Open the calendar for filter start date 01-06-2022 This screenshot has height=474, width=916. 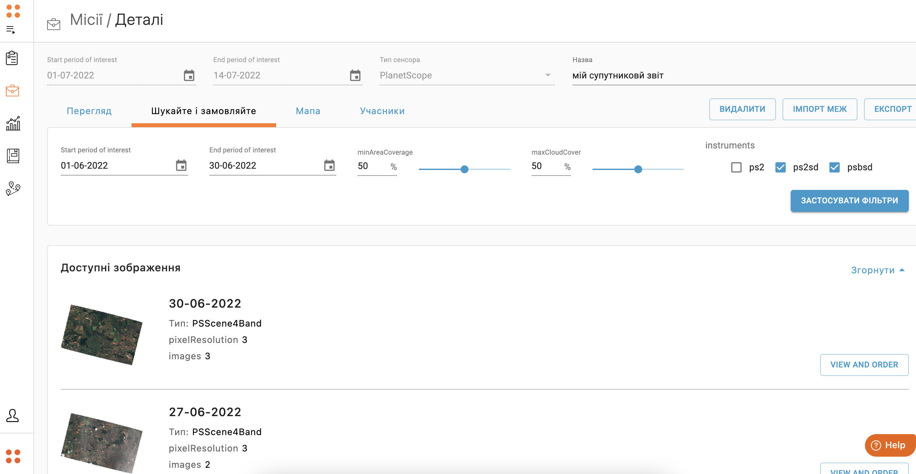coord(181,166)
